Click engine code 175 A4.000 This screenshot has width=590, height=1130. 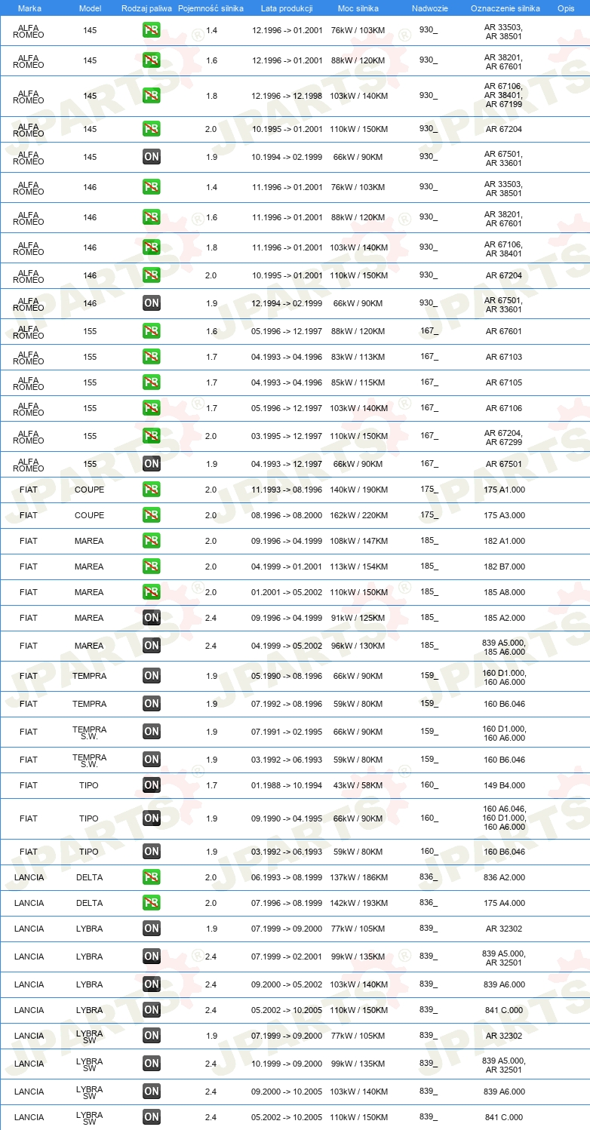click(504, 903)
